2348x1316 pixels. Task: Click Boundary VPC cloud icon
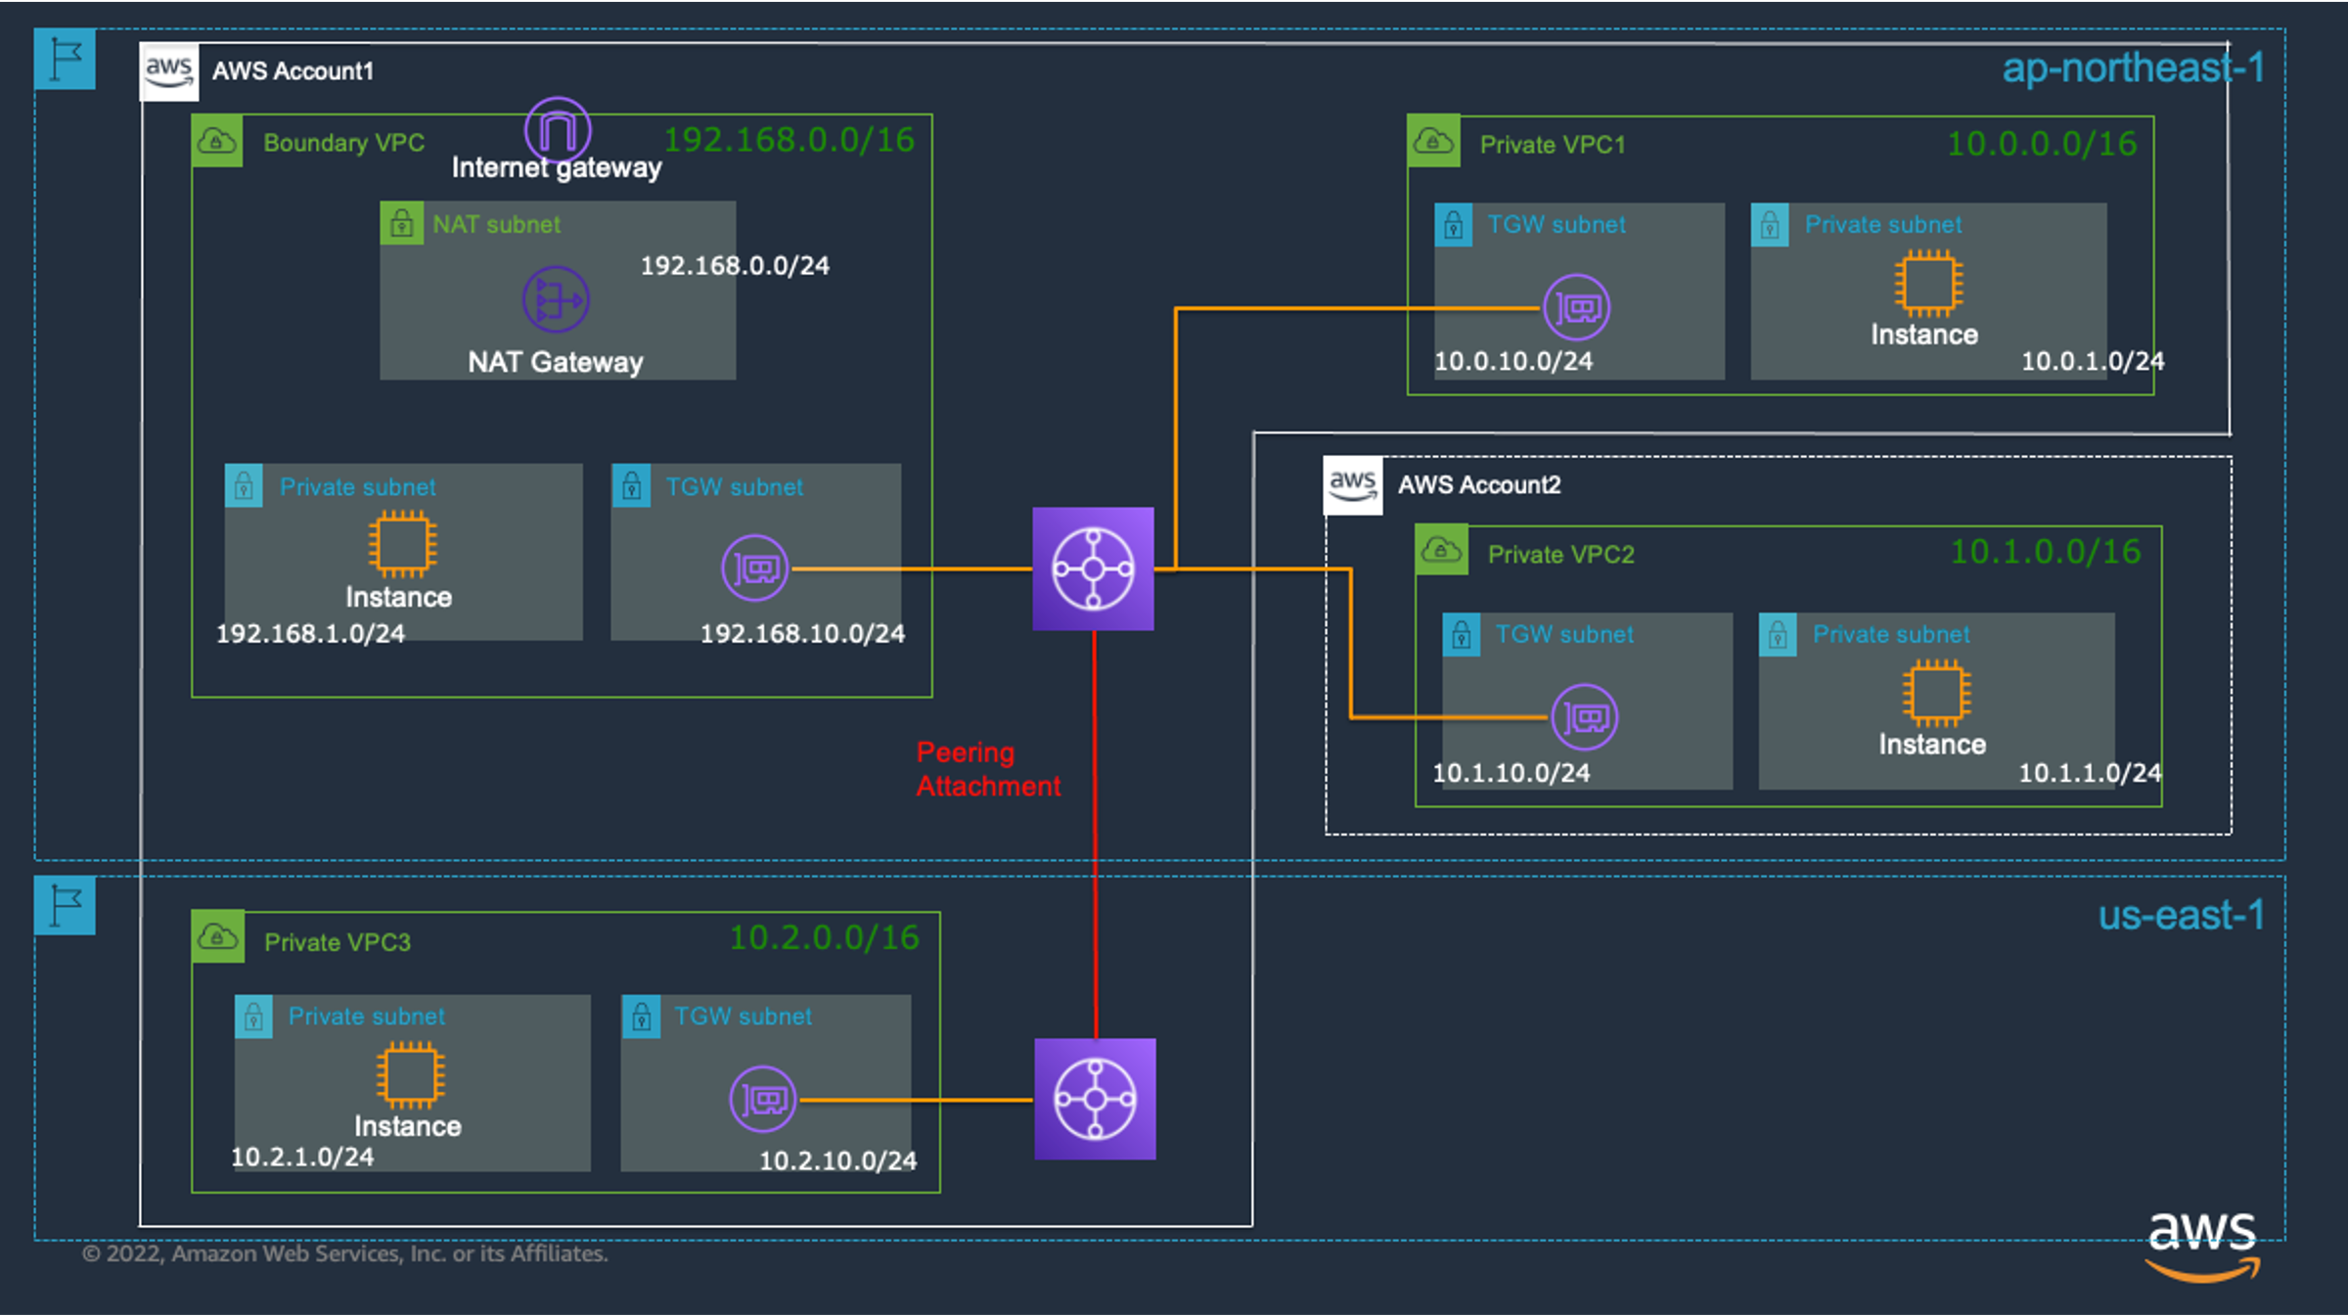click(x=217, y=142)
